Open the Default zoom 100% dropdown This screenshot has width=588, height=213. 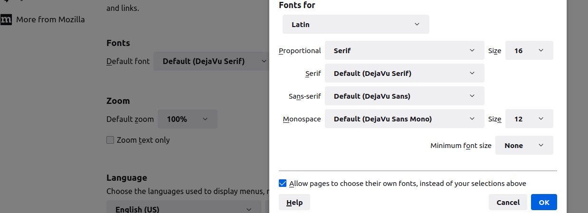(188, 119)
